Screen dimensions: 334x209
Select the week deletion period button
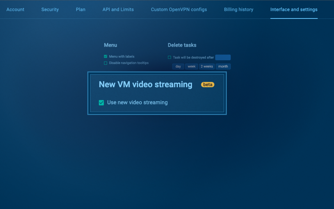(x=191, y=67)
